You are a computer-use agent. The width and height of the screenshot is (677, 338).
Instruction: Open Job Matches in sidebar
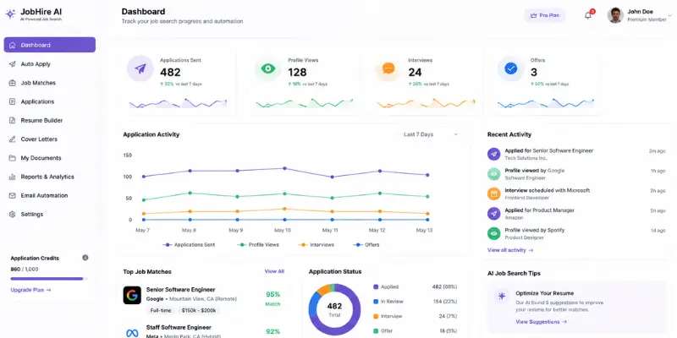pyautogui.click(x=50, y=83)
